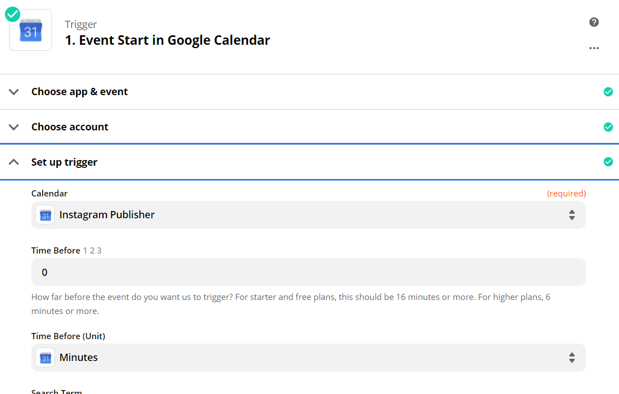Expand the Choose account section
Screen dimensions: 619x394
point(14,127)
